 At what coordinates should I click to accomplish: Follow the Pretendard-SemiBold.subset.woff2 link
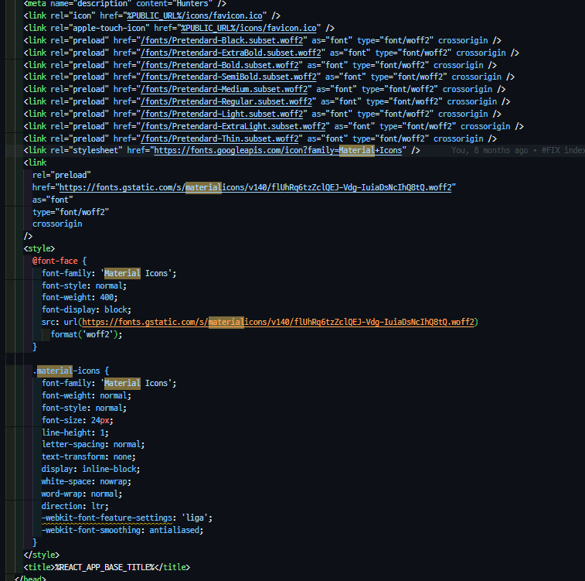point(228,77)
